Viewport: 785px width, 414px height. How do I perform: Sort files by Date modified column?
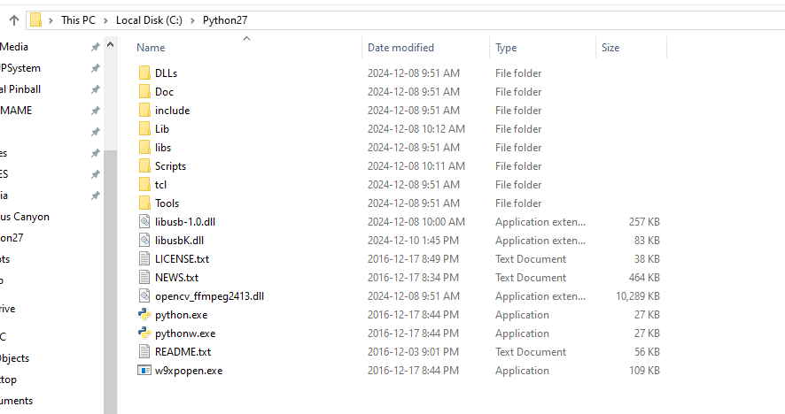click(x=400, y=48)
